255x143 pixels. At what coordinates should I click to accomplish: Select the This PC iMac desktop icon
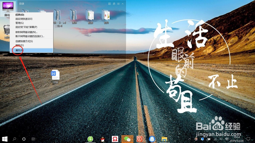[8, 7]
